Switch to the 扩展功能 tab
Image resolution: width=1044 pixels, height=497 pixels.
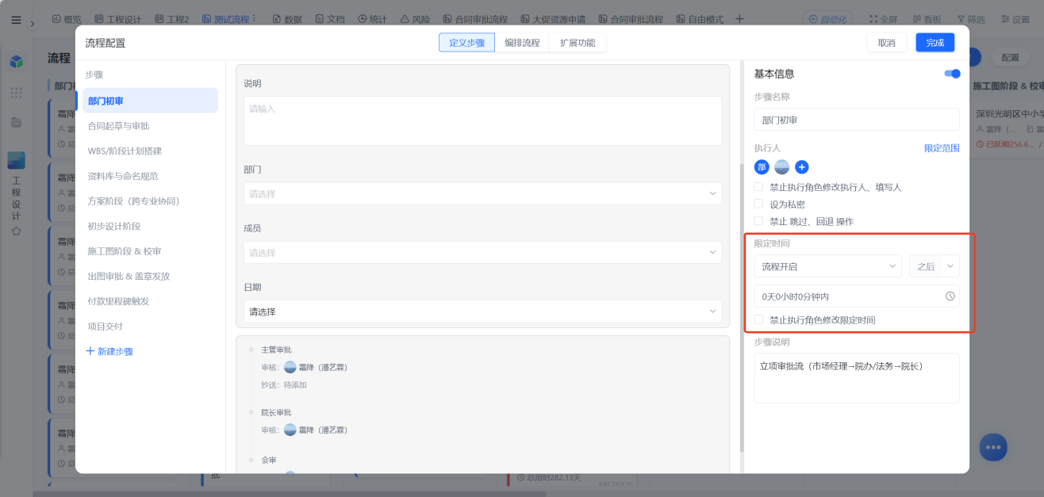click(x=578, y=43)
